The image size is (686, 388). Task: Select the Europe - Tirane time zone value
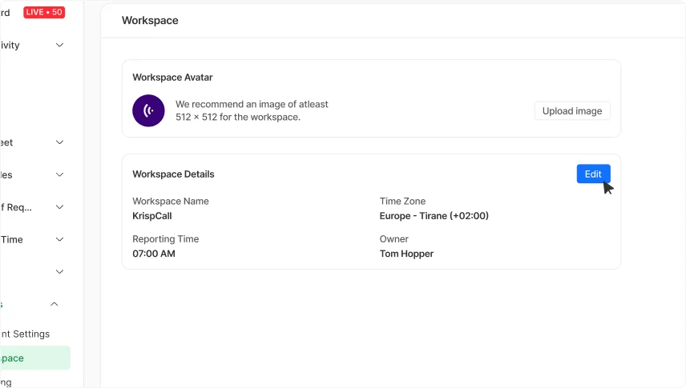(434, 216)
